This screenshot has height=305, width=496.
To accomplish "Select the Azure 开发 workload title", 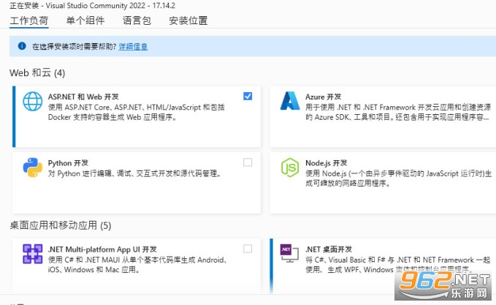I will [324, 97].
